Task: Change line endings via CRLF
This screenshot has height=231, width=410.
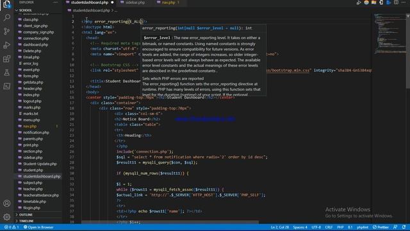Action: coord(329,227)
